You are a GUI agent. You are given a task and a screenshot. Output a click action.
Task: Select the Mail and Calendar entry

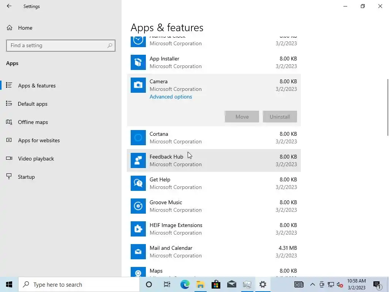(214, 252)
